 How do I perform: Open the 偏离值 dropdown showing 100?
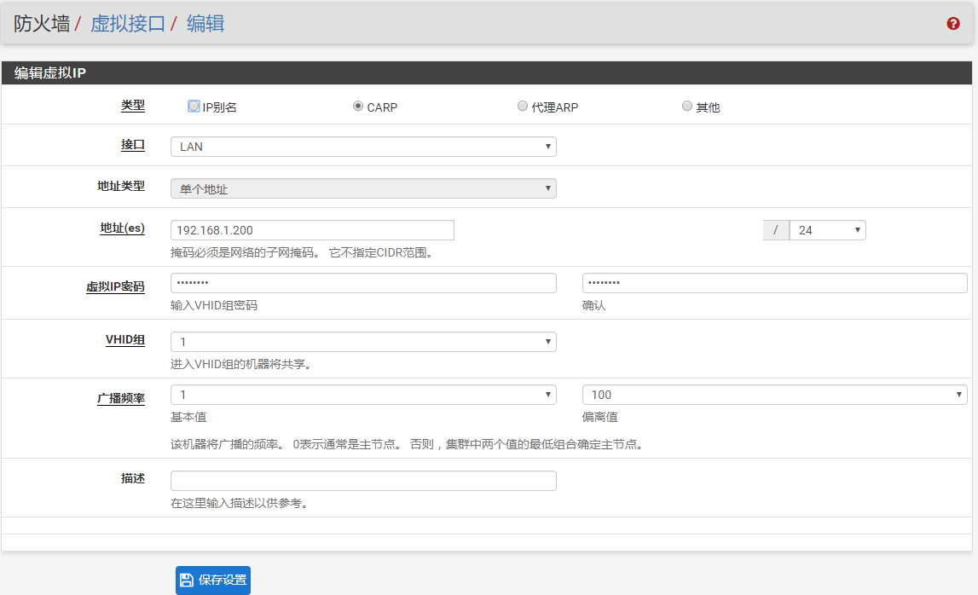pyautogui.click(x=775, y=395)
